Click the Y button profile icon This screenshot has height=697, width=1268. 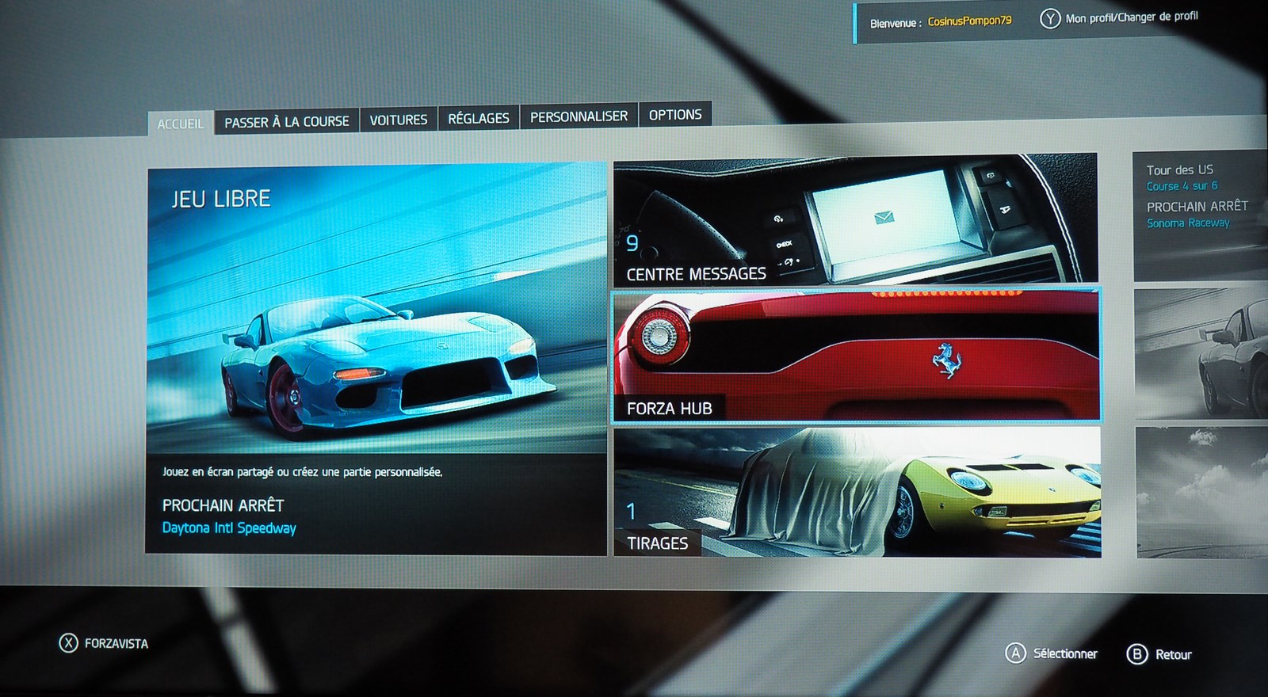(1050, 19)
